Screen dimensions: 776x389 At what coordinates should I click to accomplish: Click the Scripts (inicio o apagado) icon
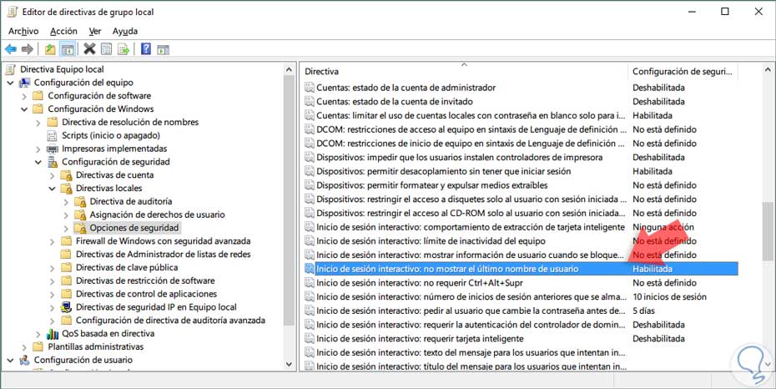click(x=52, y=135)
